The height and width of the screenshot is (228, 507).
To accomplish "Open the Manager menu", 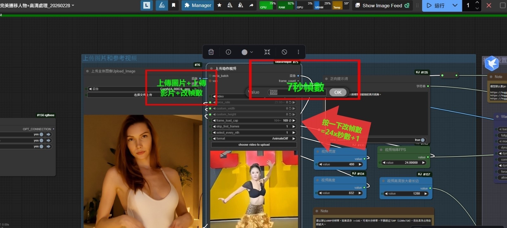I will click(x=198, y=5).
